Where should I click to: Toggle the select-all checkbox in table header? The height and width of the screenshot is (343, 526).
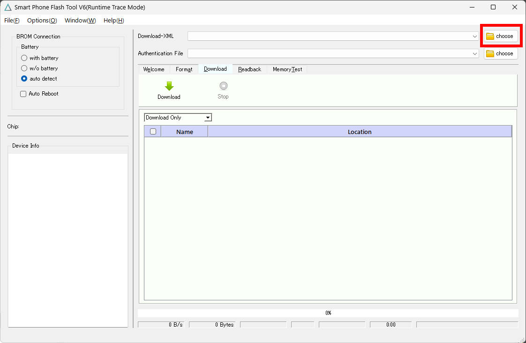pos(153,131)
